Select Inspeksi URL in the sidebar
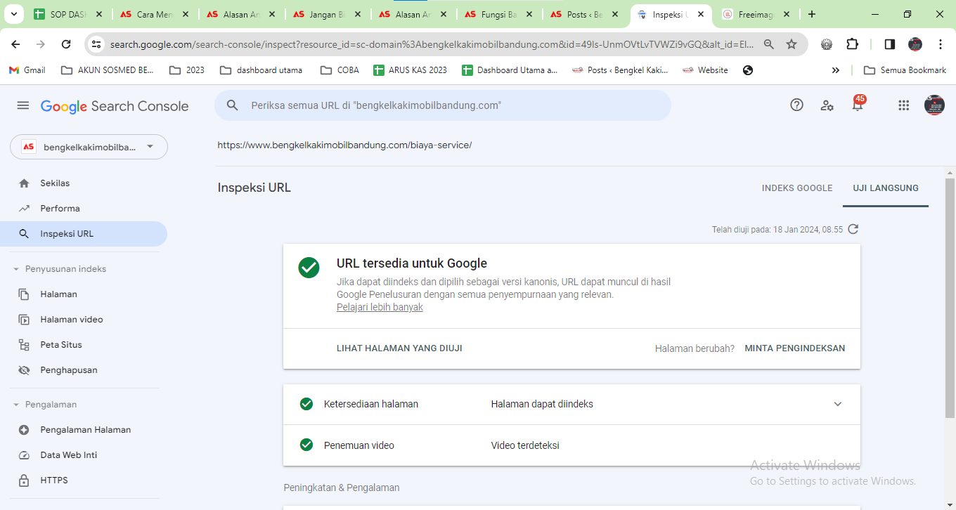 coord(84,234)
